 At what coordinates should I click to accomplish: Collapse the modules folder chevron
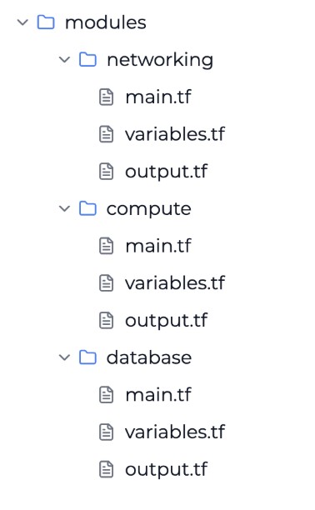(x=22, y=22)
